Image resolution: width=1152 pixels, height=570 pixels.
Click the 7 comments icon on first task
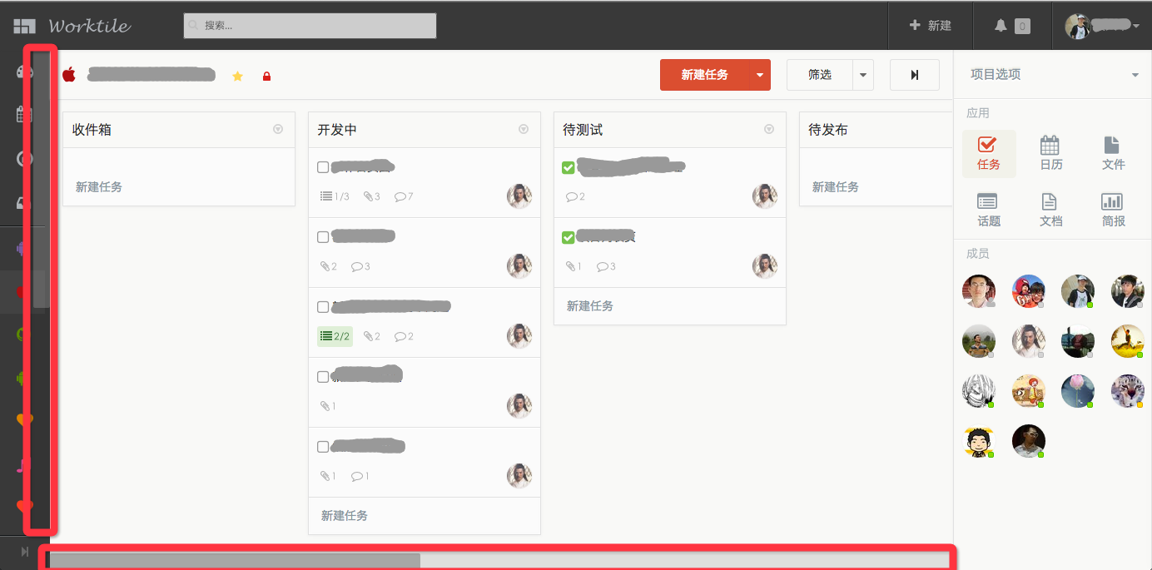click(404, 196)
